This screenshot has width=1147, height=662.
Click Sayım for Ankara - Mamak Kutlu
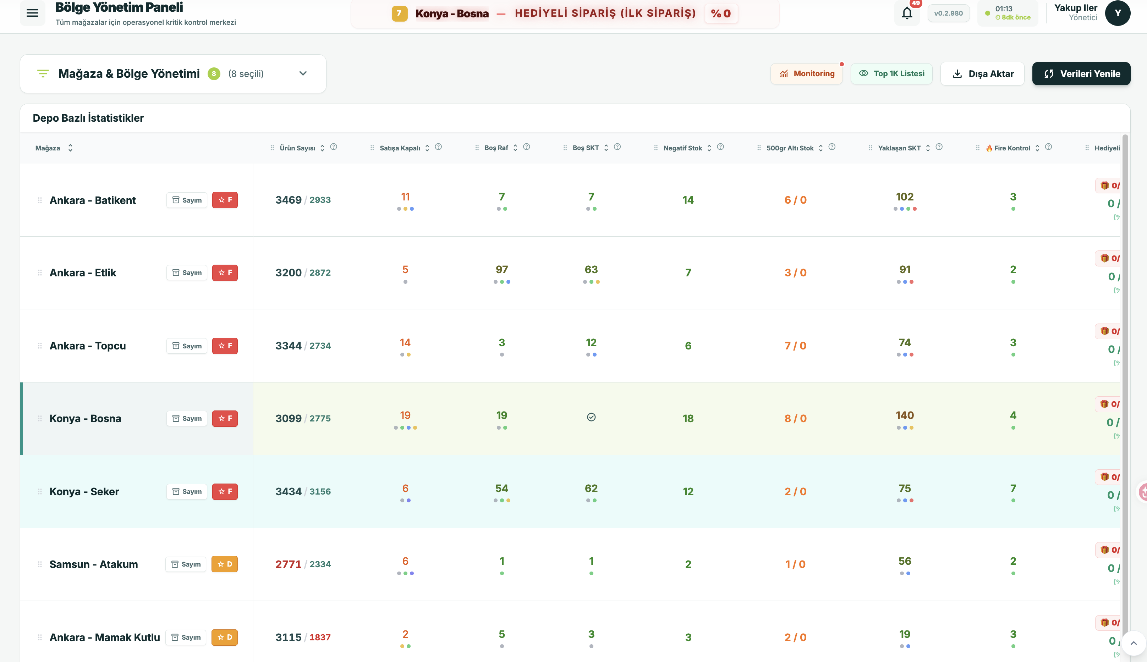click(186, 638)
